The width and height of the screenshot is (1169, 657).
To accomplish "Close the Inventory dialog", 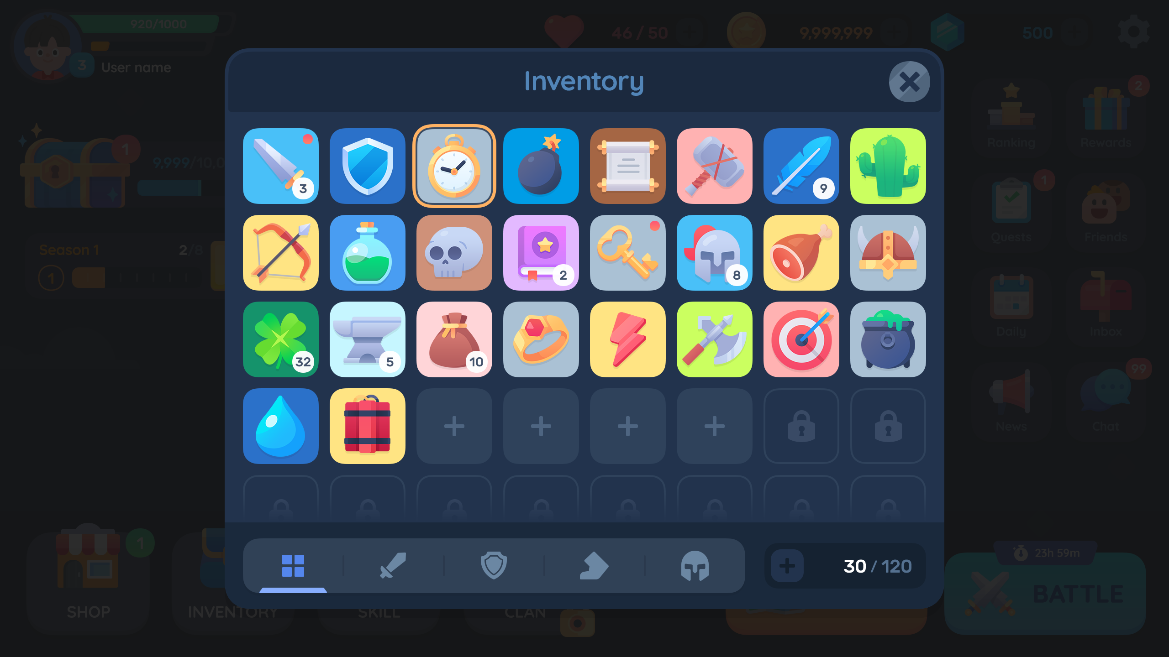I will [909, 82].
